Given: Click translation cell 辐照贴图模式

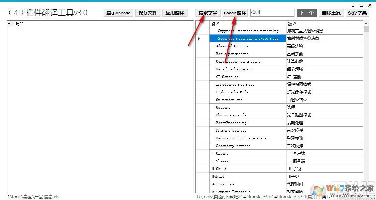Looking at the screenshot, I should point(325,84).
